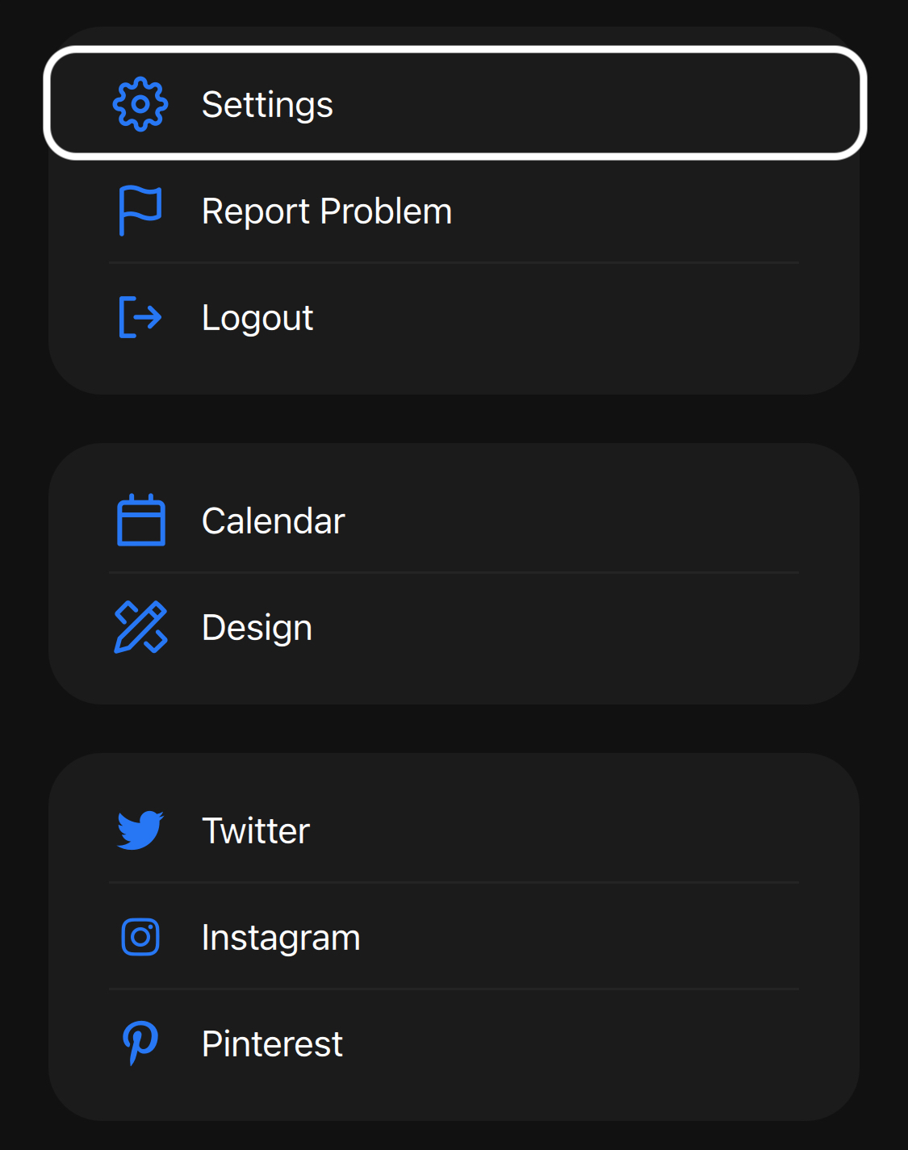Click the Logout arrow icon
The image size is (908, 1150).
click(139, 318)
